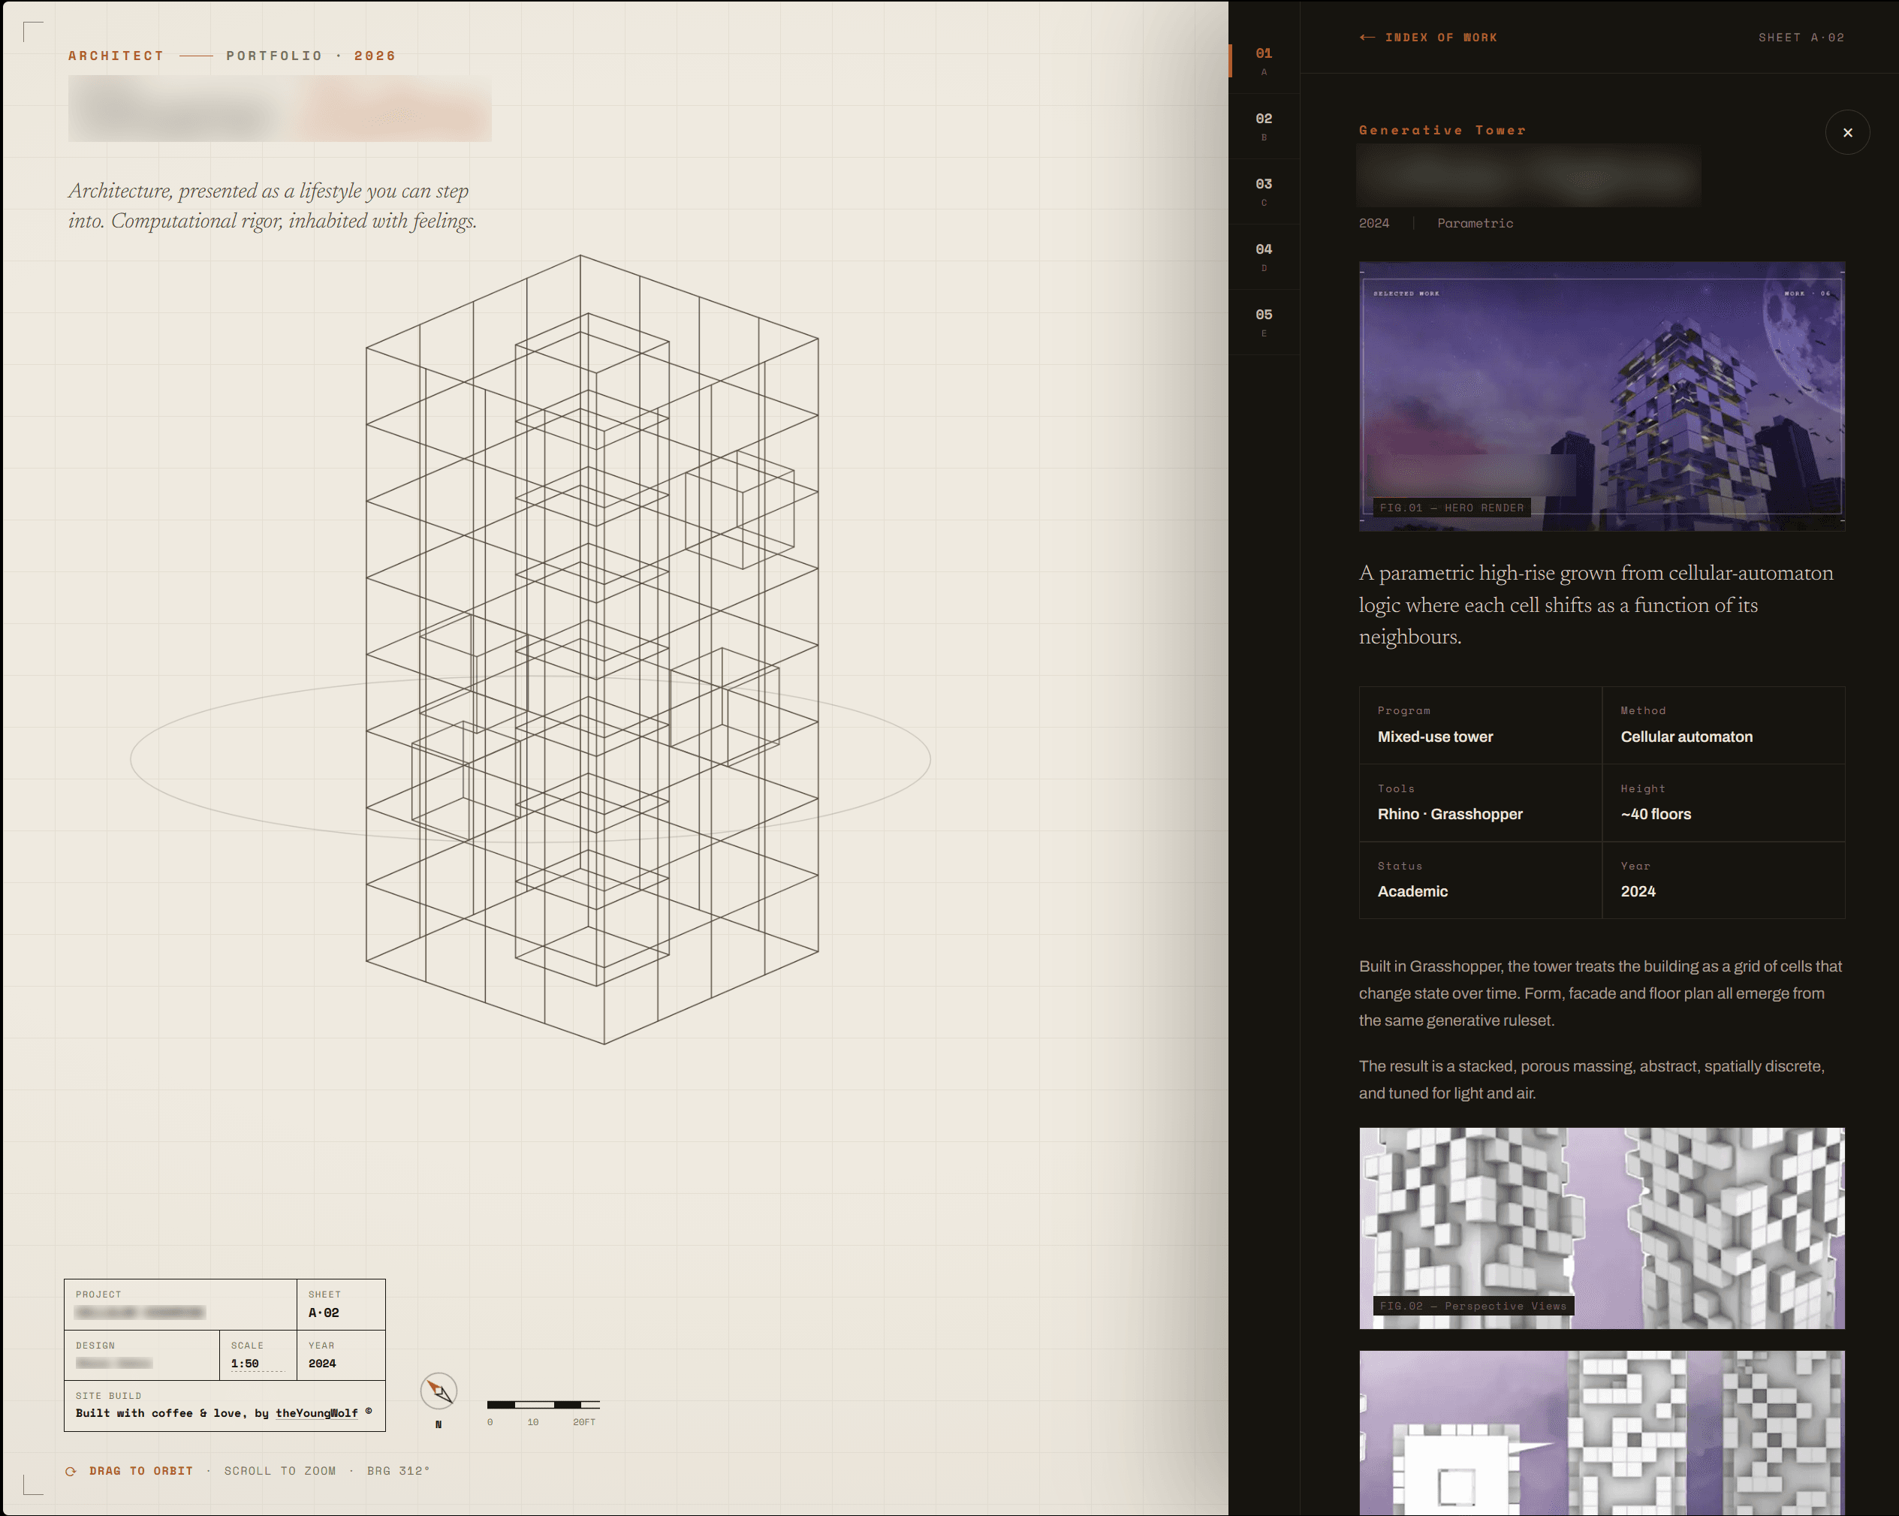Click the scale bar ruler
Screen dimensions: 1899x1516
[x=544, y=1404]
